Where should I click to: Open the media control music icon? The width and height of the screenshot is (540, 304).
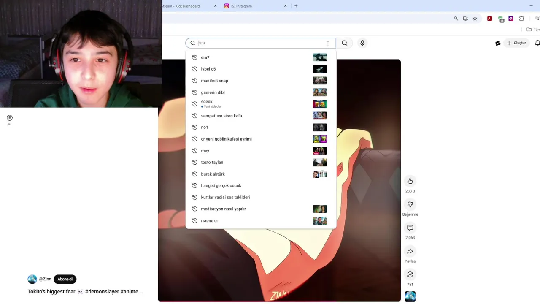pos(537,19)
